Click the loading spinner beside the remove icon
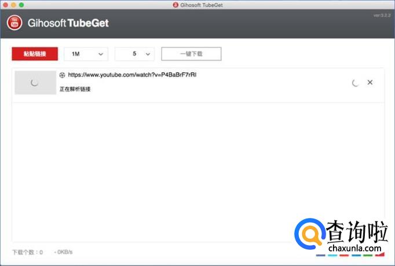Viewport: 395px width, 266px height. pyautogui.click(x=356, y=83)
